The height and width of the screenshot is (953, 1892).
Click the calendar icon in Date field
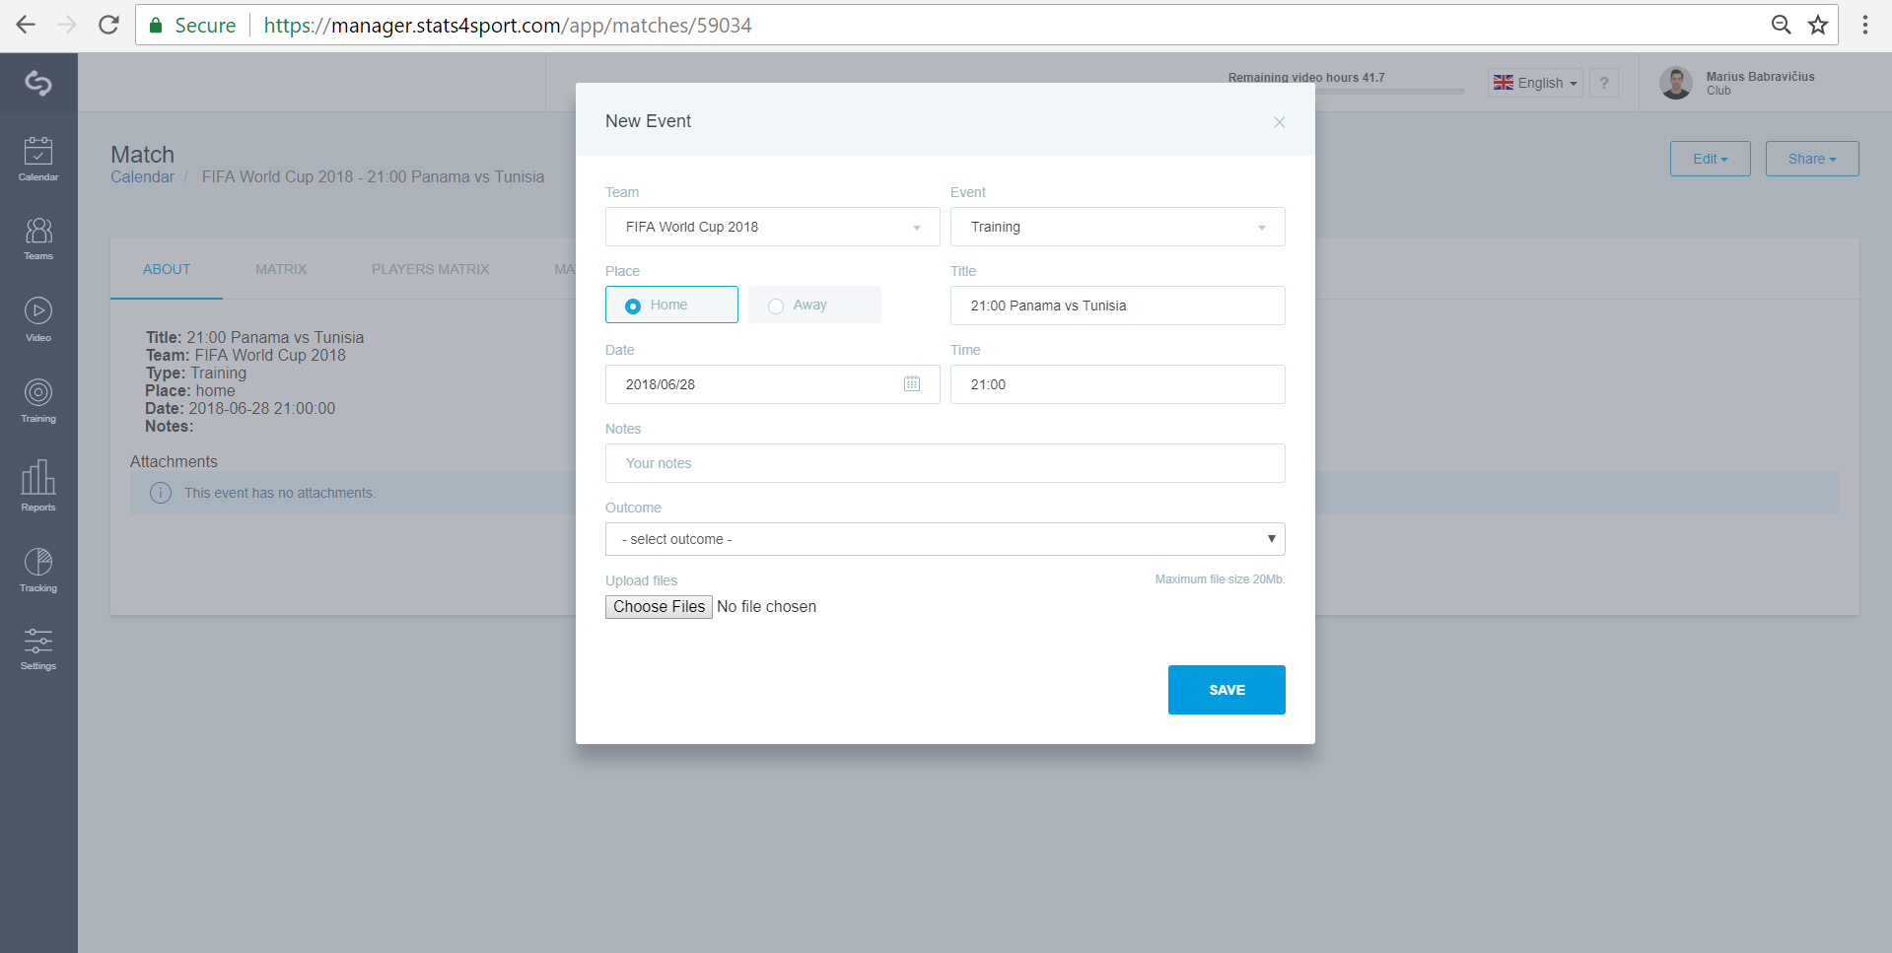(912, 383)
